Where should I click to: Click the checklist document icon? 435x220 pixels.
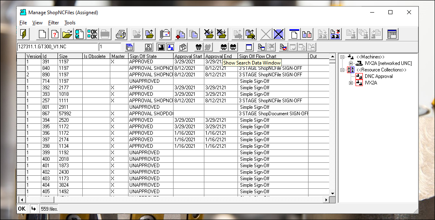tap(79, 34)
